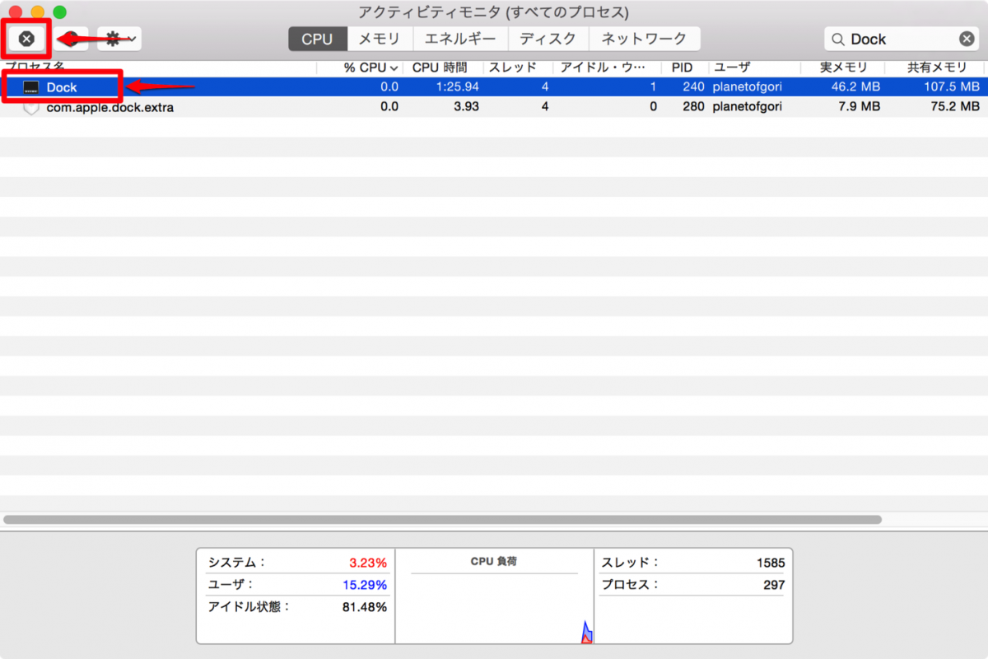This screenshot has height=659, width=988.
Task: Click the magnifying glass search icon
Action: (x=838, y=39)
